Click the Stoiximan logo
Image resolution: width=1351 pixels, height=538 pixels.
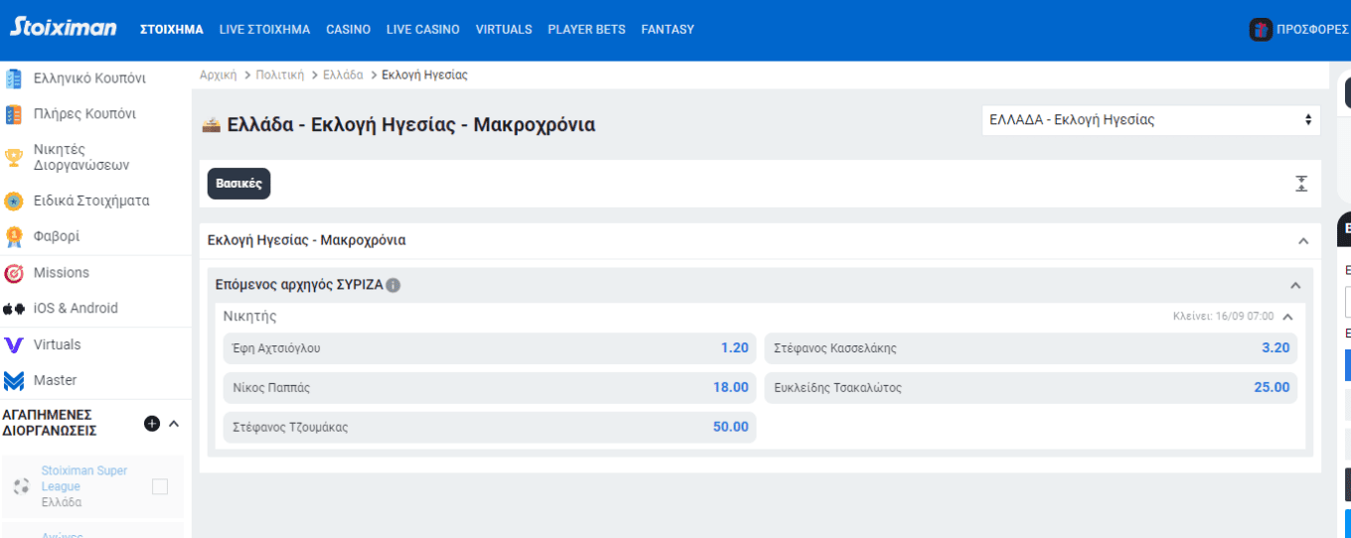(x=64, y=28)
